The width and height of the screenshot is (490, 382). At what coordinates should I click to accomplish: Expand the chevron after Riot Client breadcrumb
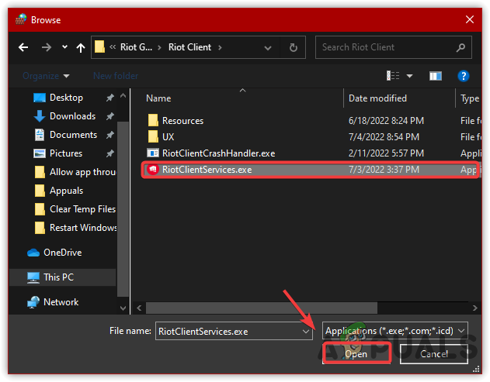tap(220, 47)
